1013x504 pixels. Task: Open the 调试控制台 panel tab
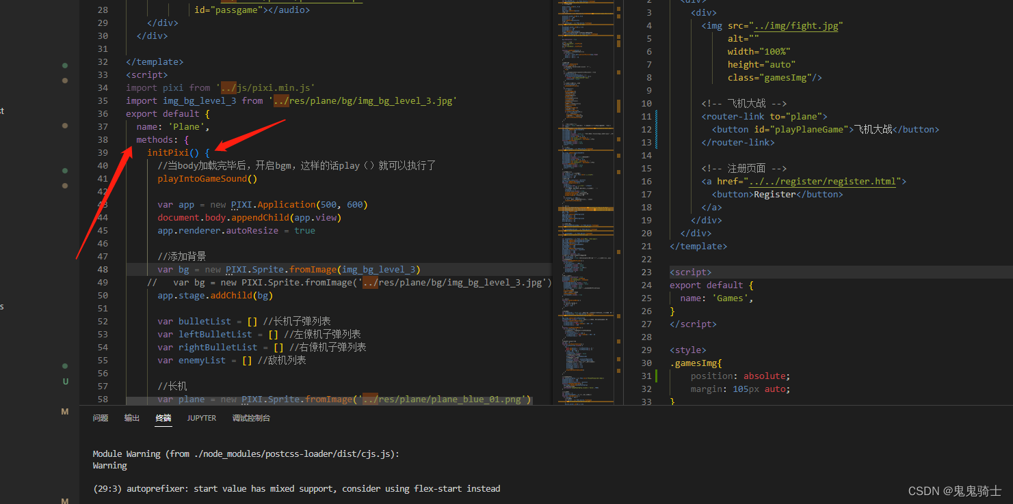click(x=251, y=418)
